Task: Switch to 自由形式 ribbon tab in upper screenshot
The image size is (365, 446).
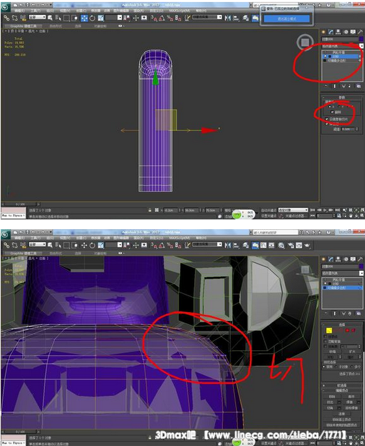Action: click(x=56, y=26)
